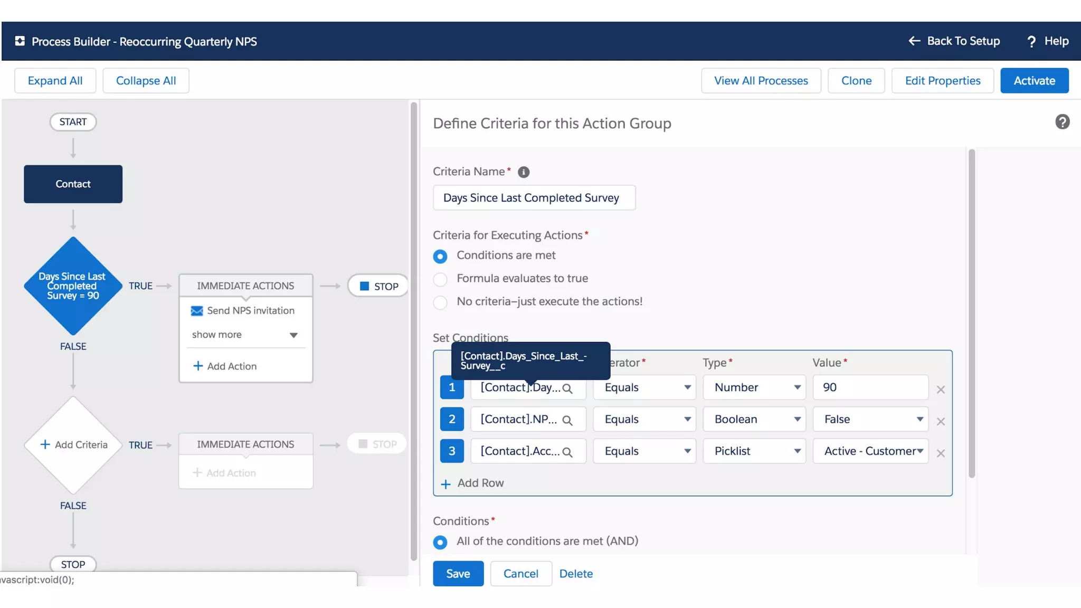This screenshot has height=608, width=1081.
Task: Click the value field containing 90
Action: [870, 387]
